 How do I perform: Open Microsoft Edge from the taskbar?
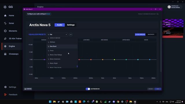[84, 102]
